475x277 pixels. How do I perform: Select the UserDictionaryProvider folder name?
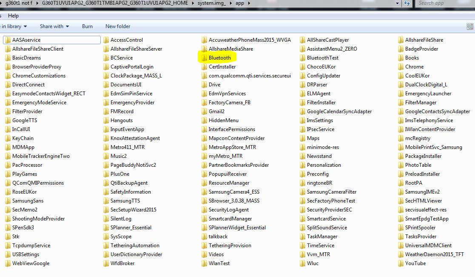(137, 254)
